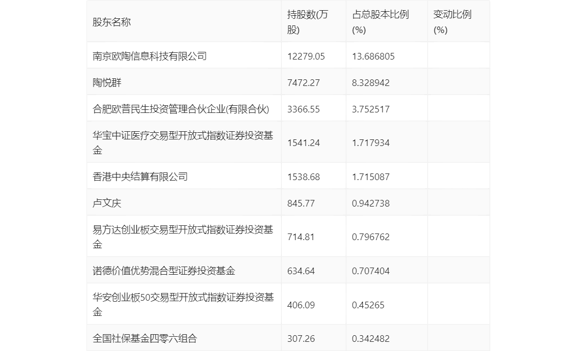Click the 占总股本比例(%) column header
Viewport: 577px width, 351px height.
coord(380,22)
